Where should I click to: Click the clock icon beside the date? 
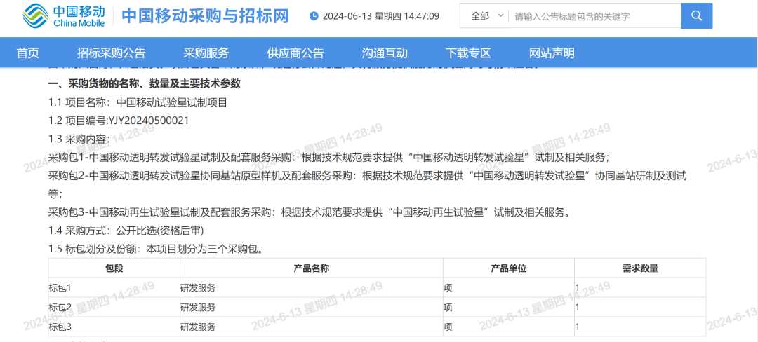tap(314, 16)
